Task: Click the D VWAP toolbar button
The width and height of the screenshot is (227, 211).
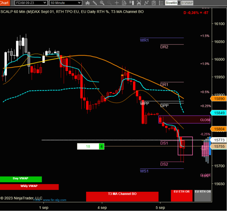Action: (187, 3)
